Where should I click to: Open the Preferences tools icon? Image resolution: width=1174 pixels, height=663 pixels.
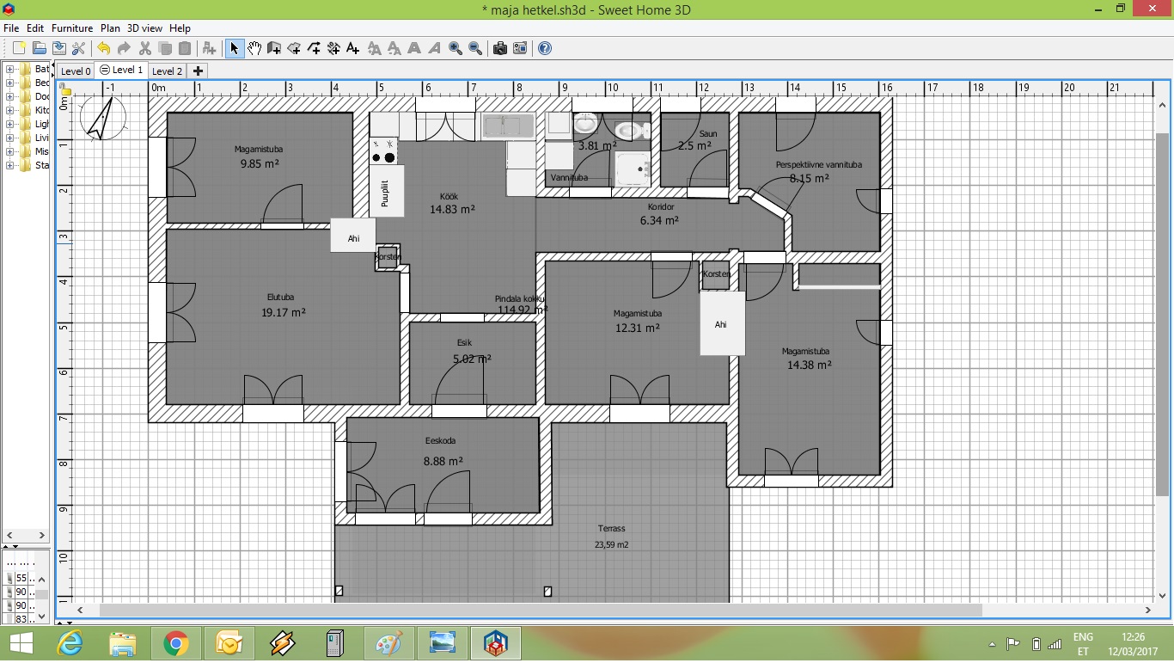tap(78, 48)
